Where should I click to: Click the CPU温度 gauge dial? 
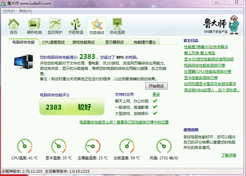click(x=25, y=146)
